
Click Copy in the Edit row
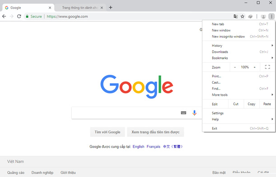252,104
